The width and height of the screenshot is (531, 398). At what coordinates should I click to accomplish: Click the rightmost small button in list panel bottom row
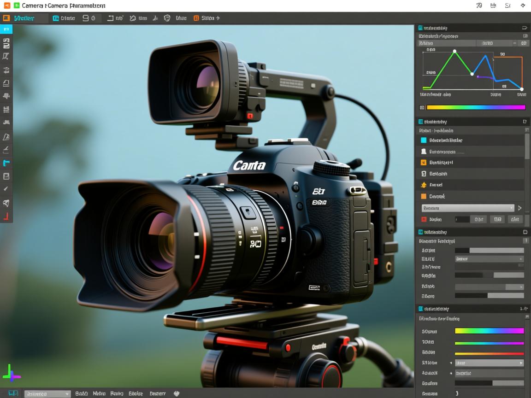pyautogui.click(x=515, y=220)
